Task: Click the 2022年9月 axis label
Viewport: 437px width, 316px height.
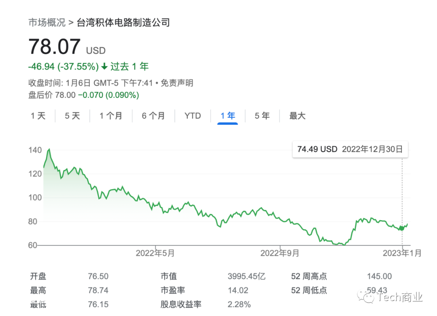Action: (x=280, y=253)
